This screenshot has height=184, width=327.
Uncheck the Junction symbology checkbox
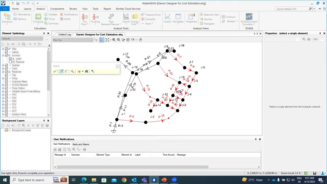click(x=6, y=55)
